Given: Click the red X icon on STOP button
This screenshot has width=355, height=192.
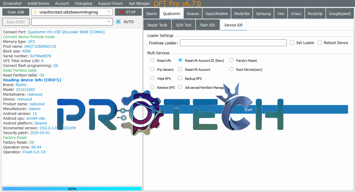Looking at the screenshot, I should 122,12.
